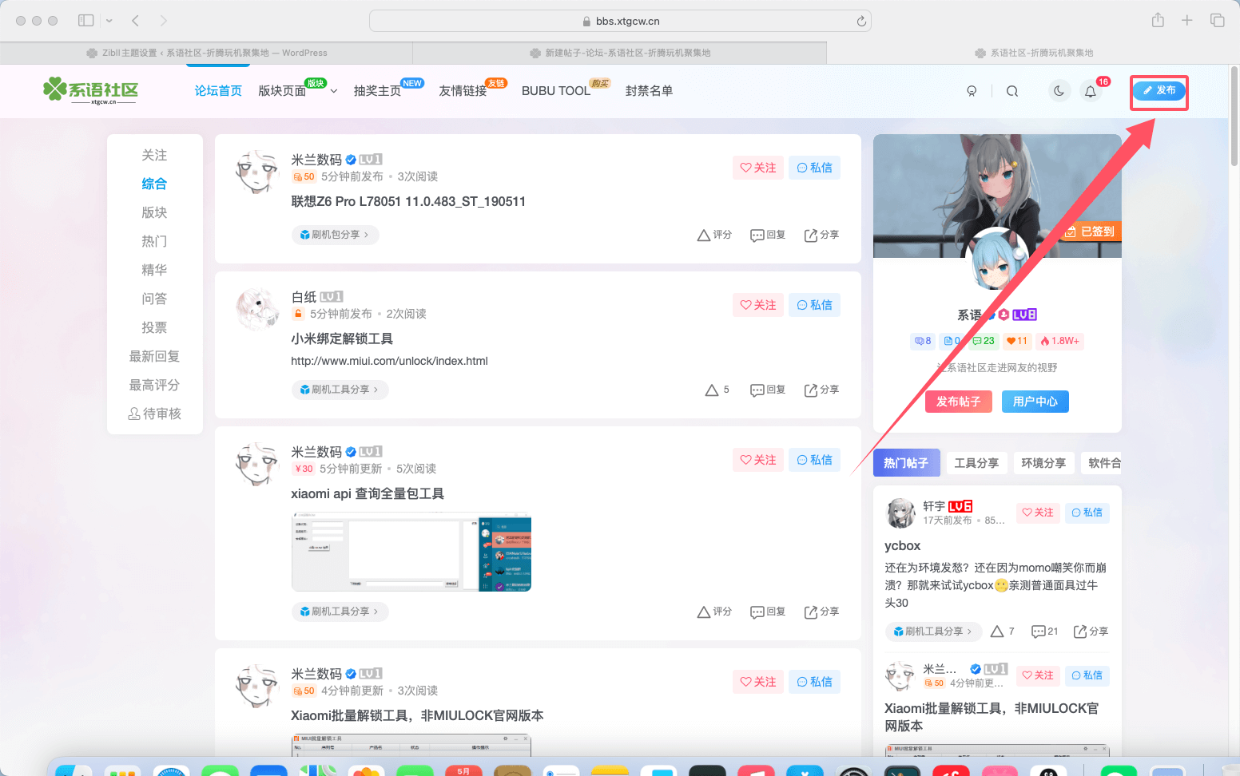Follow author of 联想Z6 Pro post

click(x=758, y=168)
